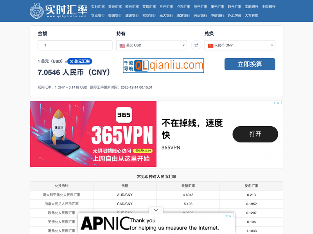Collapse the bottom popup using the chevron
This screenshot has width=313, height=234.
pyautogui.click(x=156, y=210)
